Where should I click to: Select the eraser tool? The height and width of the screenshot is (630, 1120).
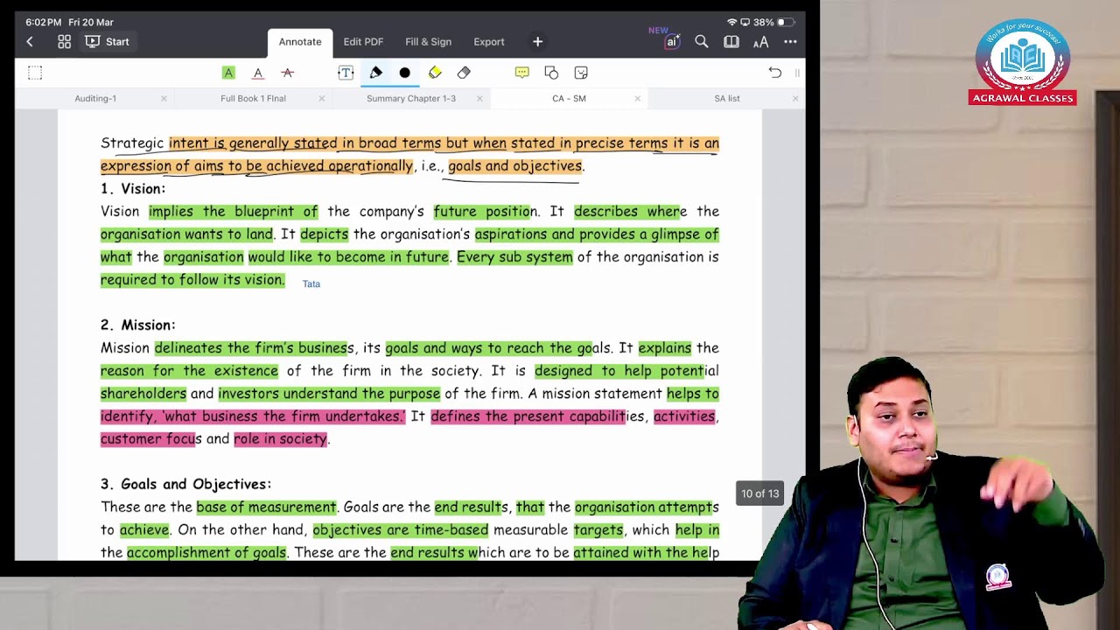coord(464,73)
